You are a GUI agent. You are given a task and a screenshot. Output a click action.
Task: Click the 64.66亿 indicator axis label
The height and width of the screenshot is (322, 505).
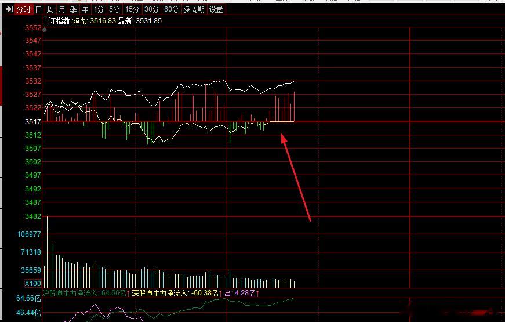tap(28, 298)
